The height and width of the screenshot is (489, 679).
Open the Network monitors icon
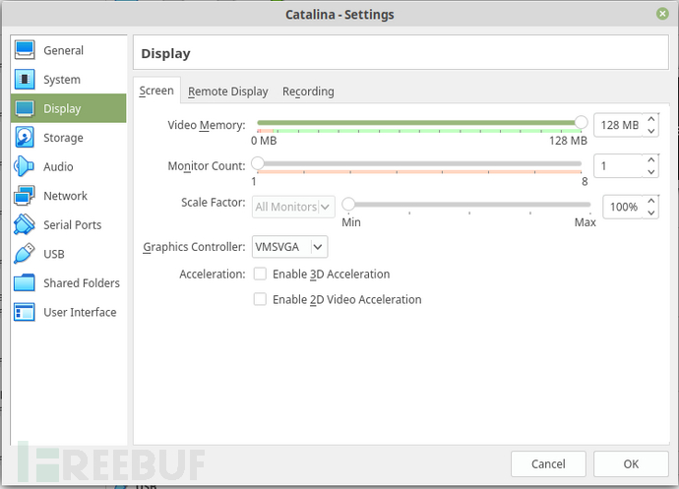(x=25, y=196)
